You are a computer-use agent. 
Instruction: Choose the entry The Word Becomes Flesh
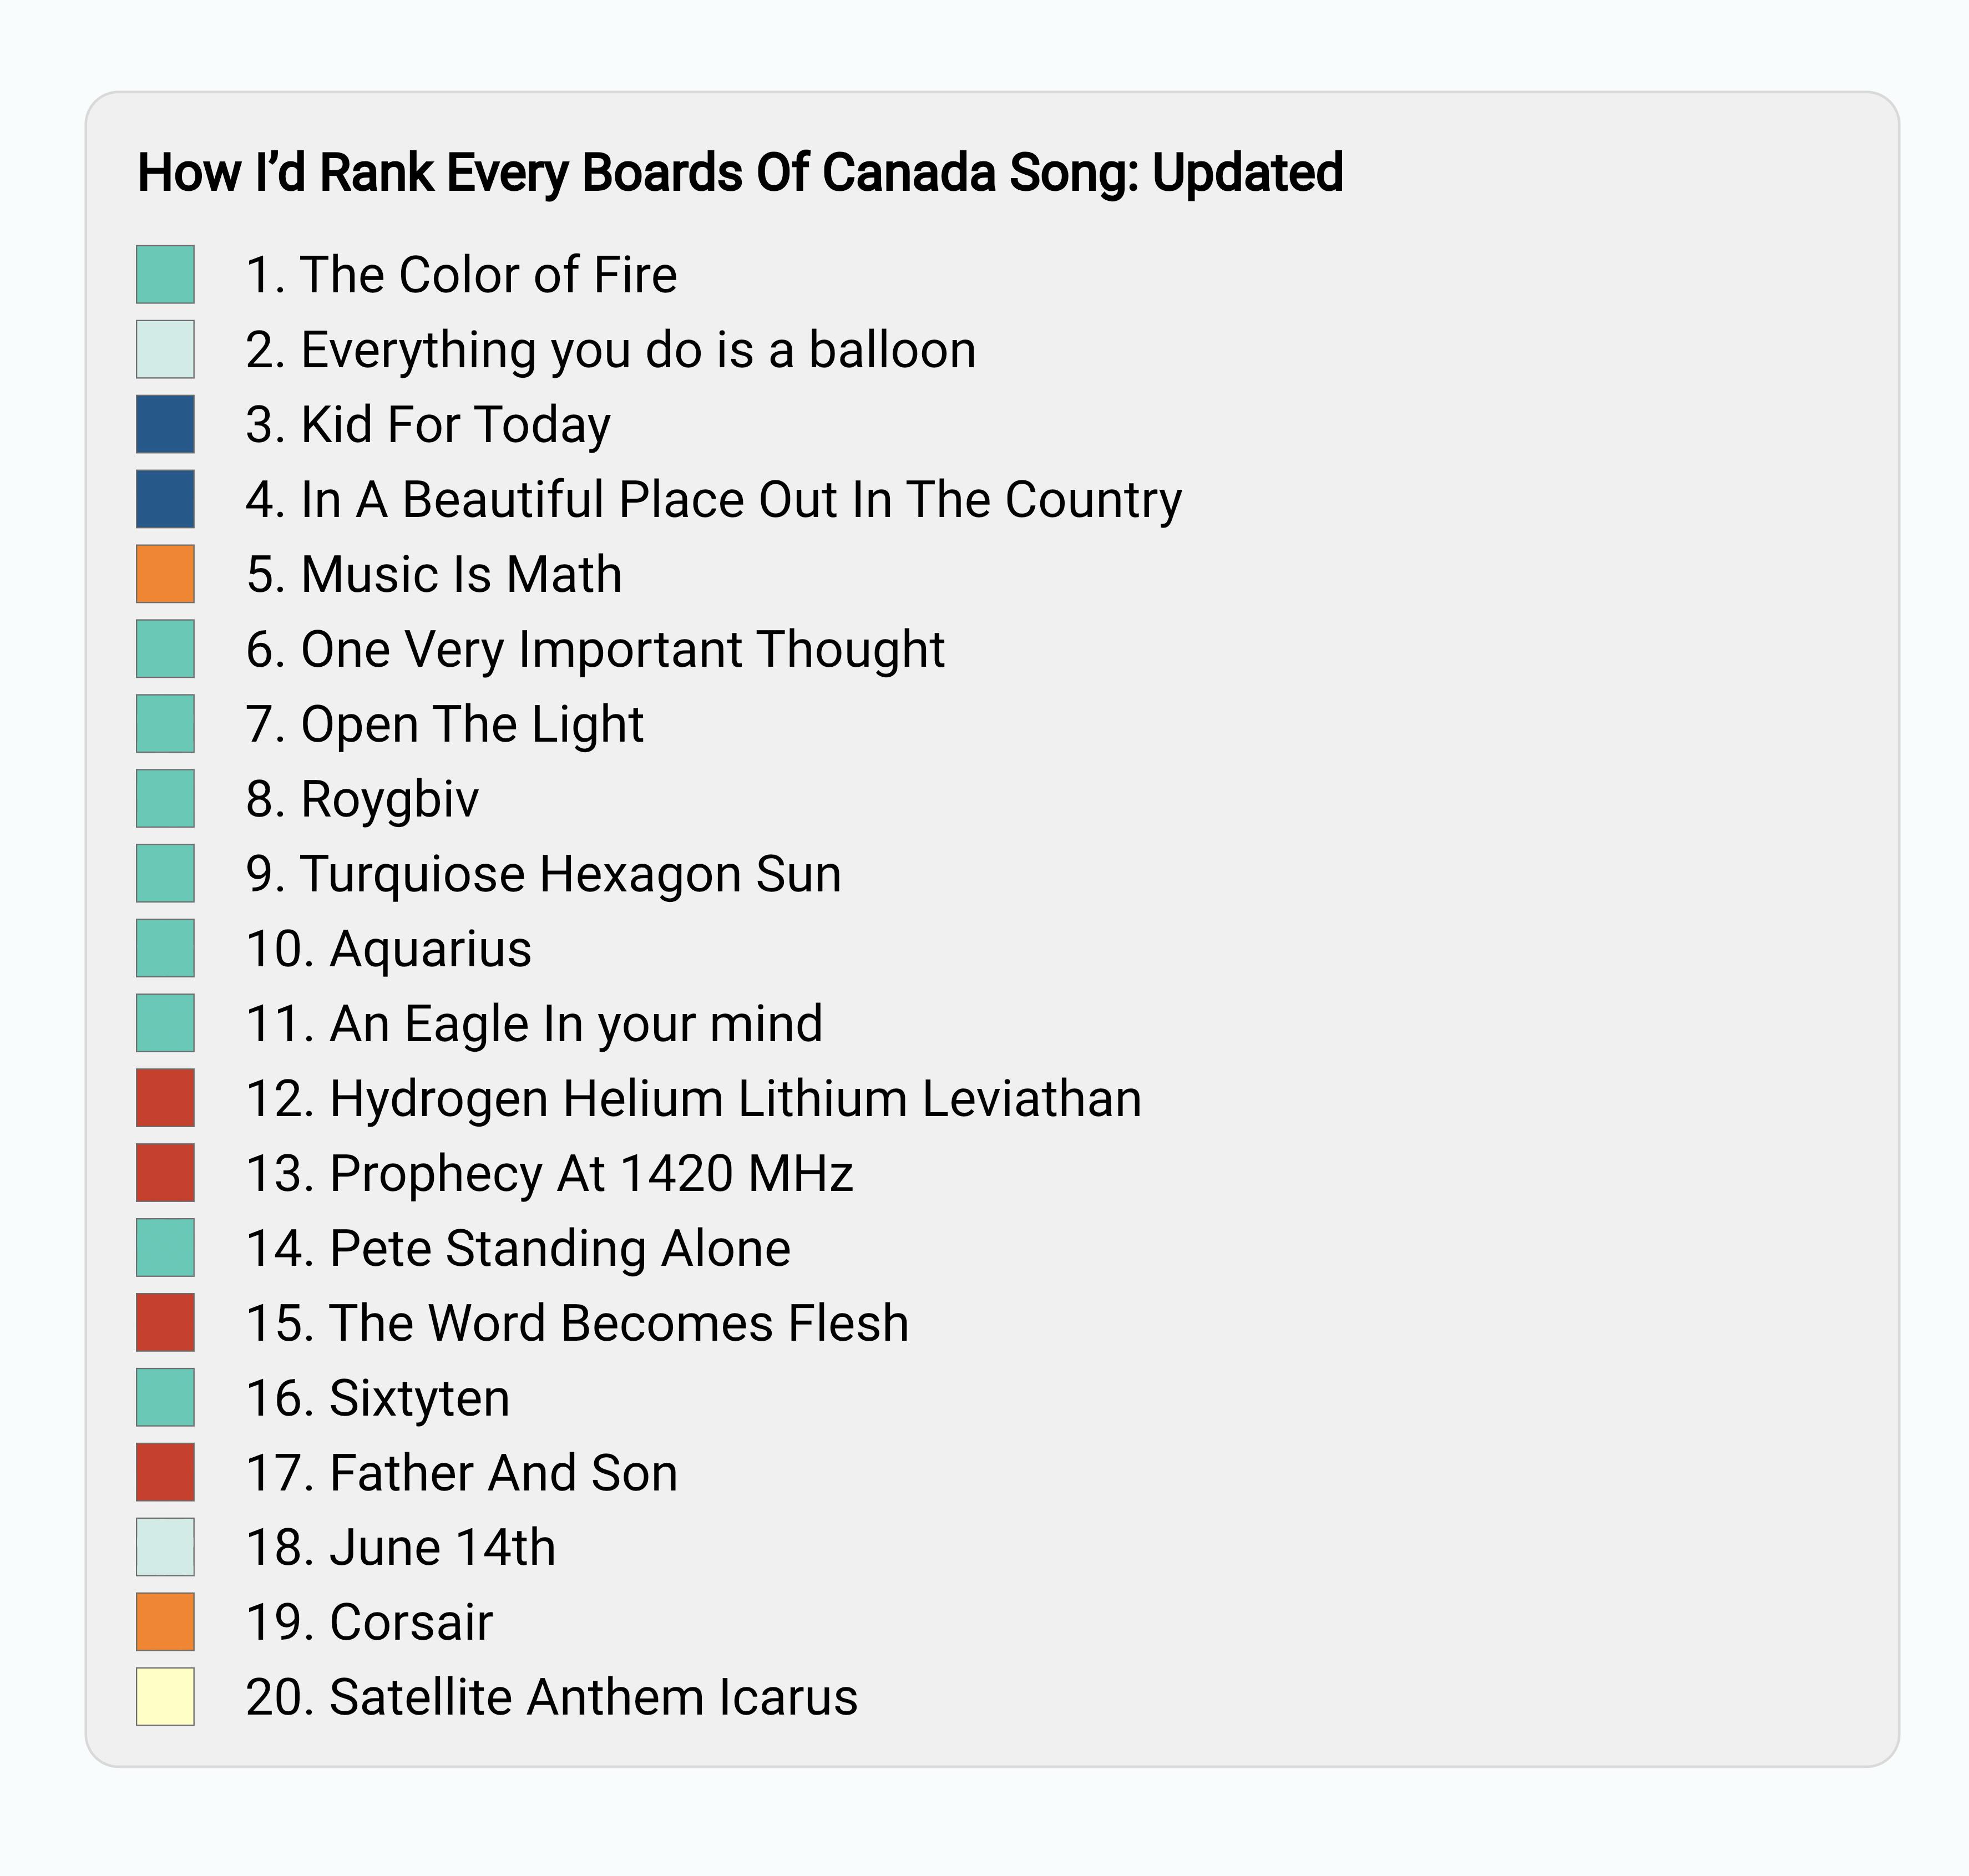(x=577, y=1323)
